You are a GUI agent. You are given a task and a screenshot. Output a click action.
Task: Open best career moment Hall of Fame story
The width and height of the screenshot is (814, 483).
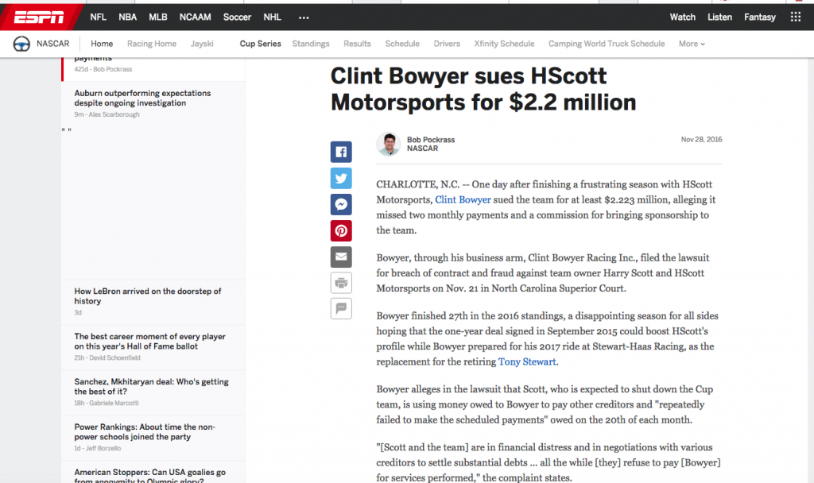pos(149,342)
